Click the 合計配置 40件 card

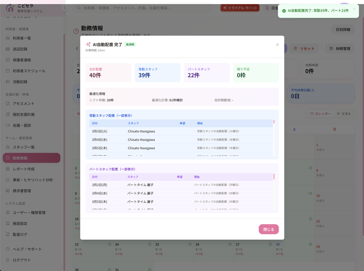[x=108, y=73]
